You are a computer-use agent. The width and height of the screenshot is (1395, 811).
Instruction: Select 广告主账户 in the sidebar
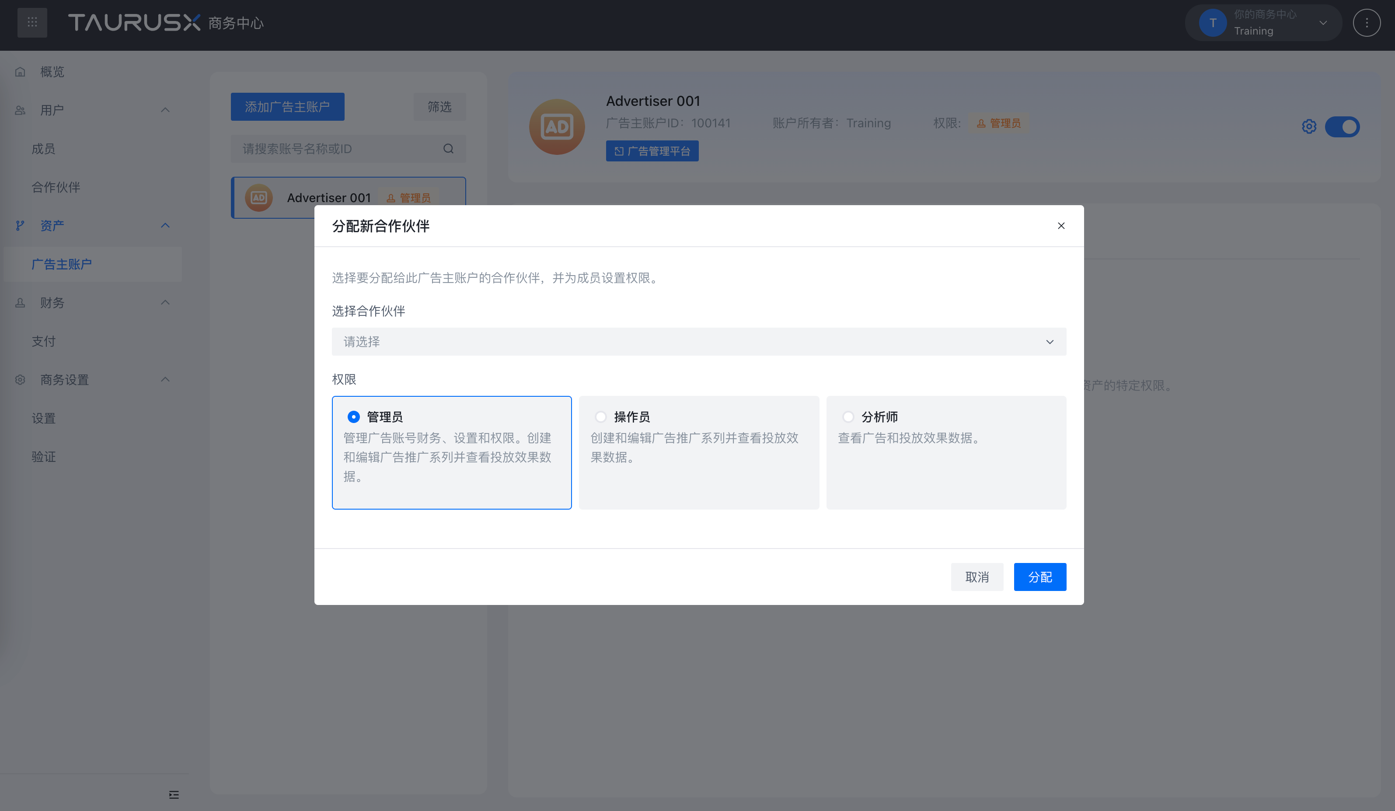92,264
